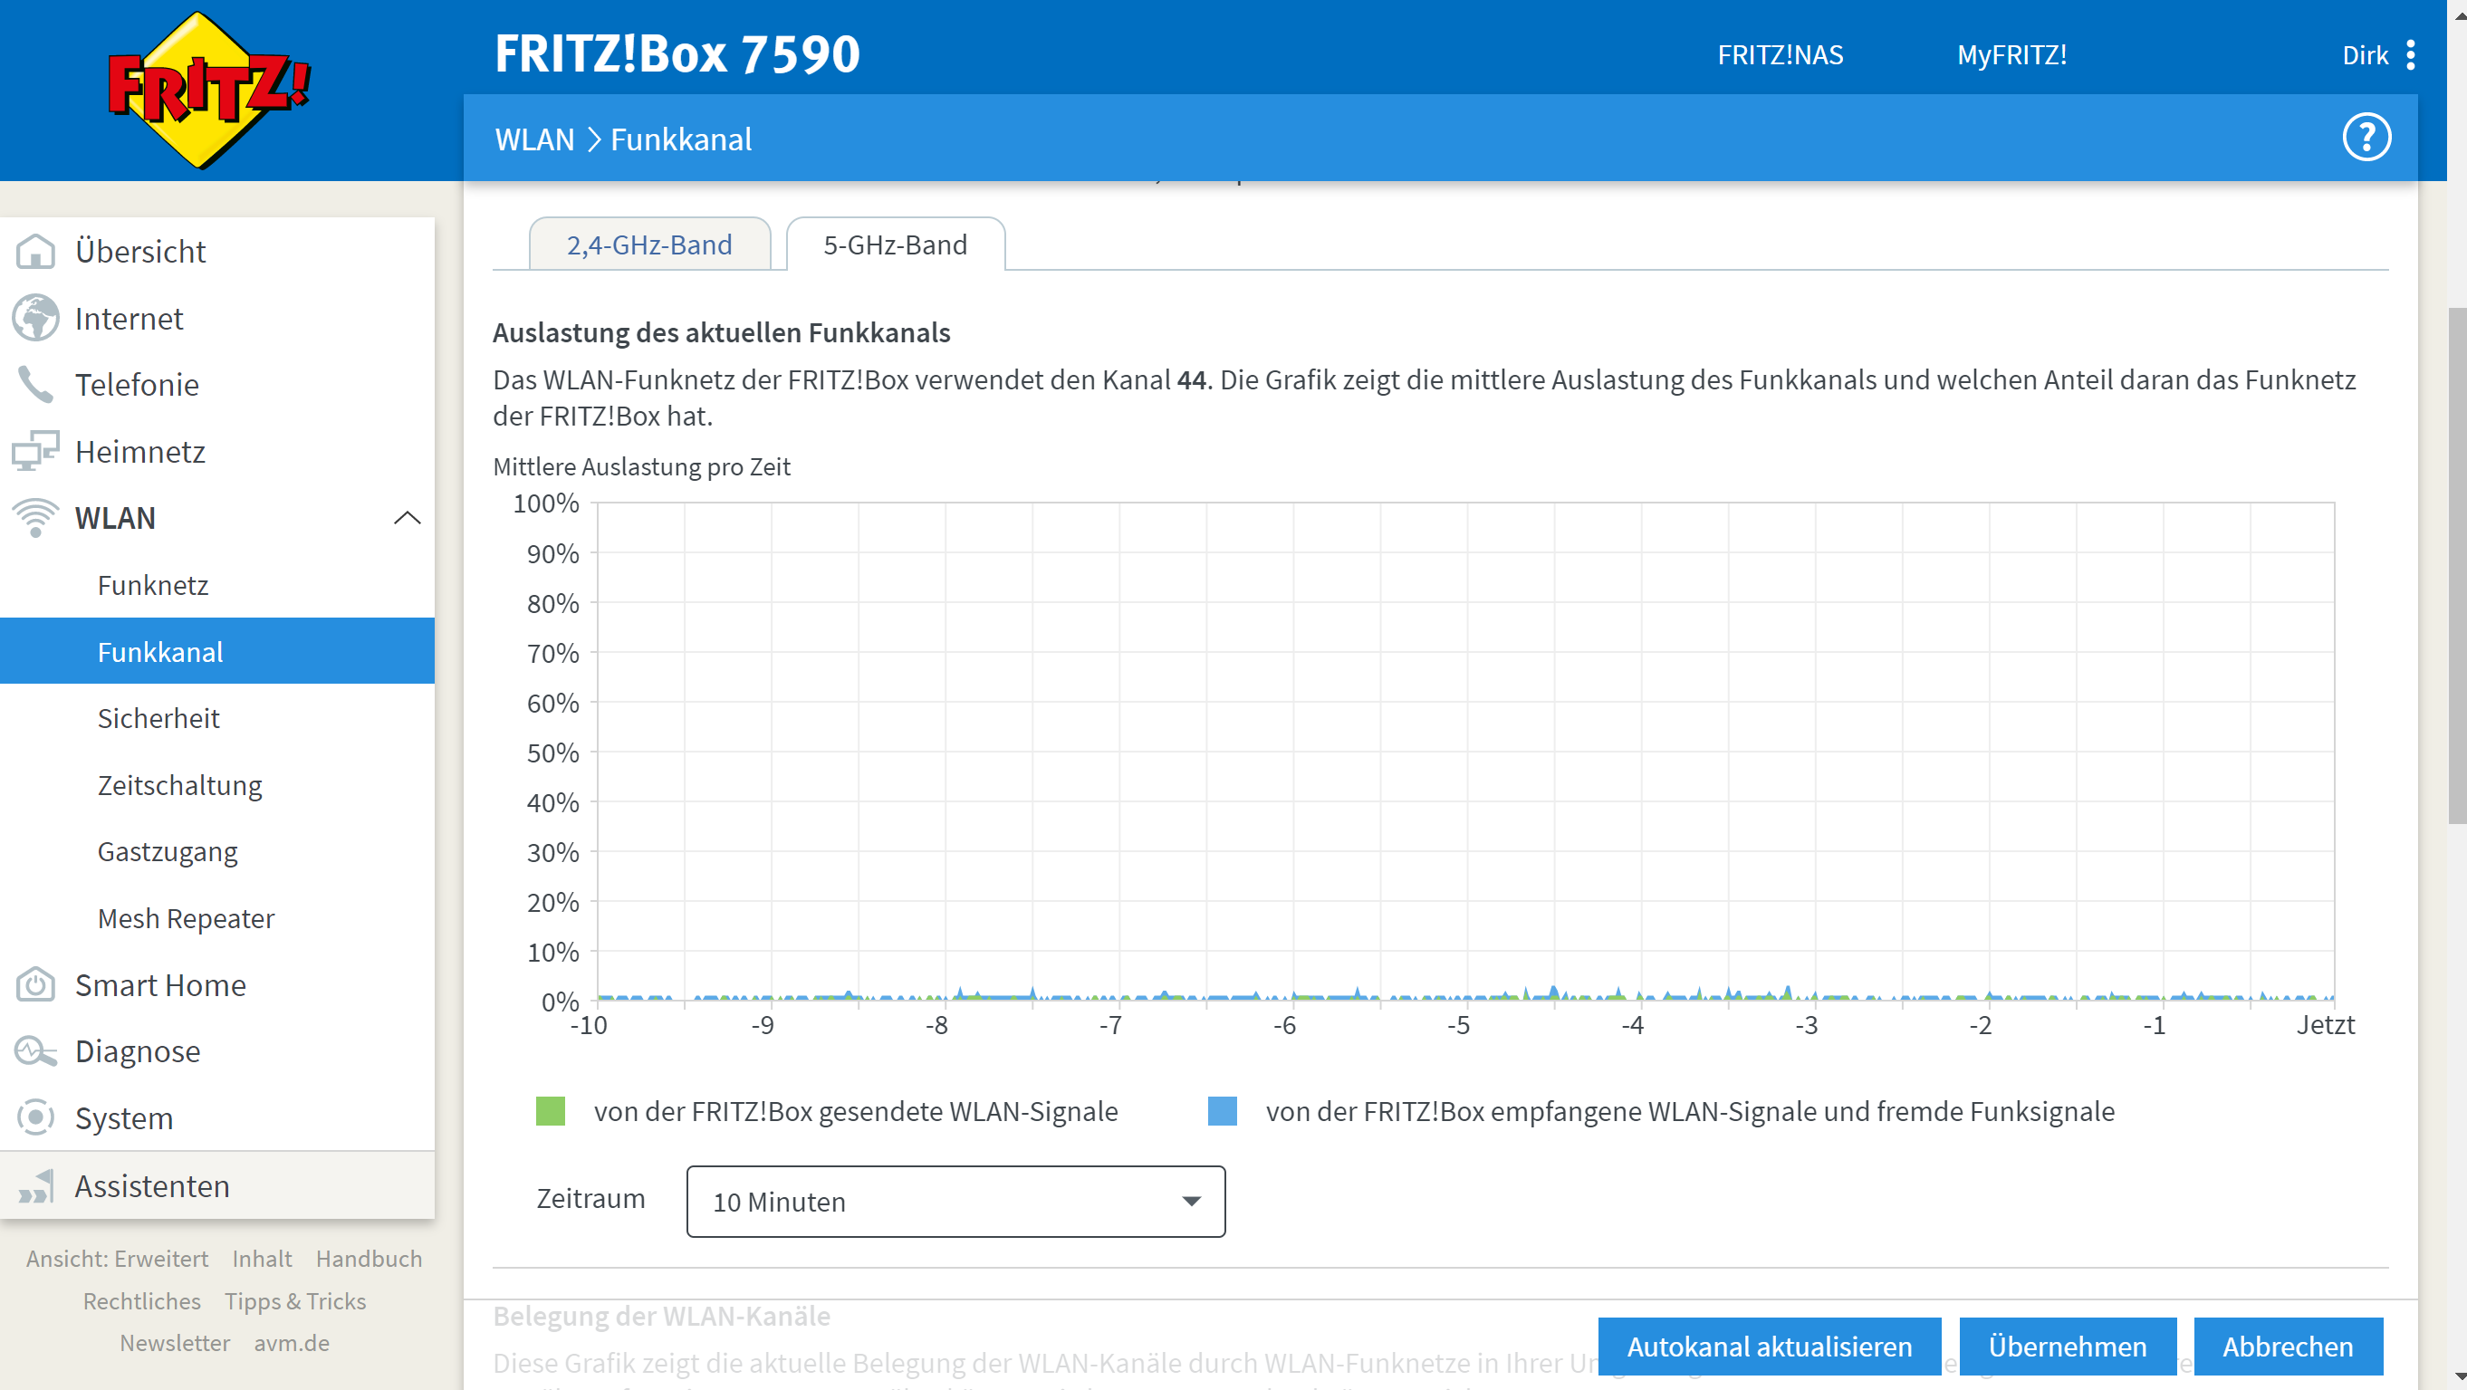Switch to the 2,4-GHz-Band tab
Viewport: 2467px width, 1390px height.
tap(649, 245)
